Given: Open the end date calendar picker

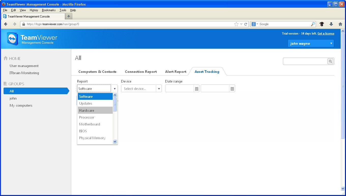Looking at the screenshot, I should click(x=232, y=89).
